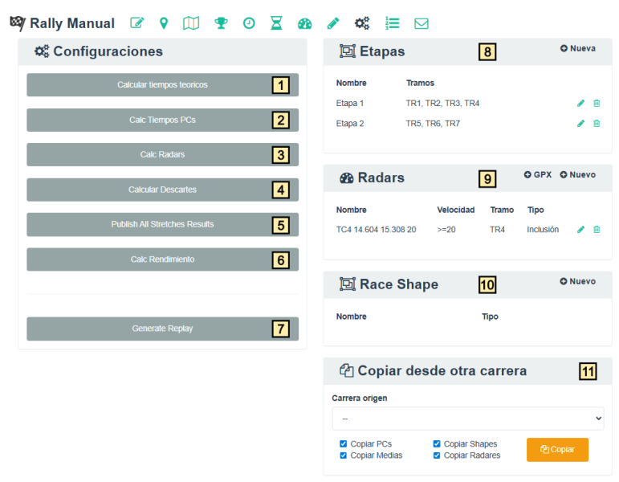The height and width of the screenshot is (482, 619).
Task: Select the Etapa 1 name cell
Action: (x=350, y=103)
